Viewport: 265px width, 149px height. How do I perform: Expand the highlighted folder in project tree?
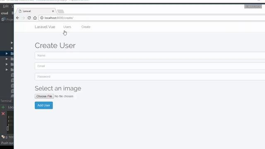[x=7, y=53]
